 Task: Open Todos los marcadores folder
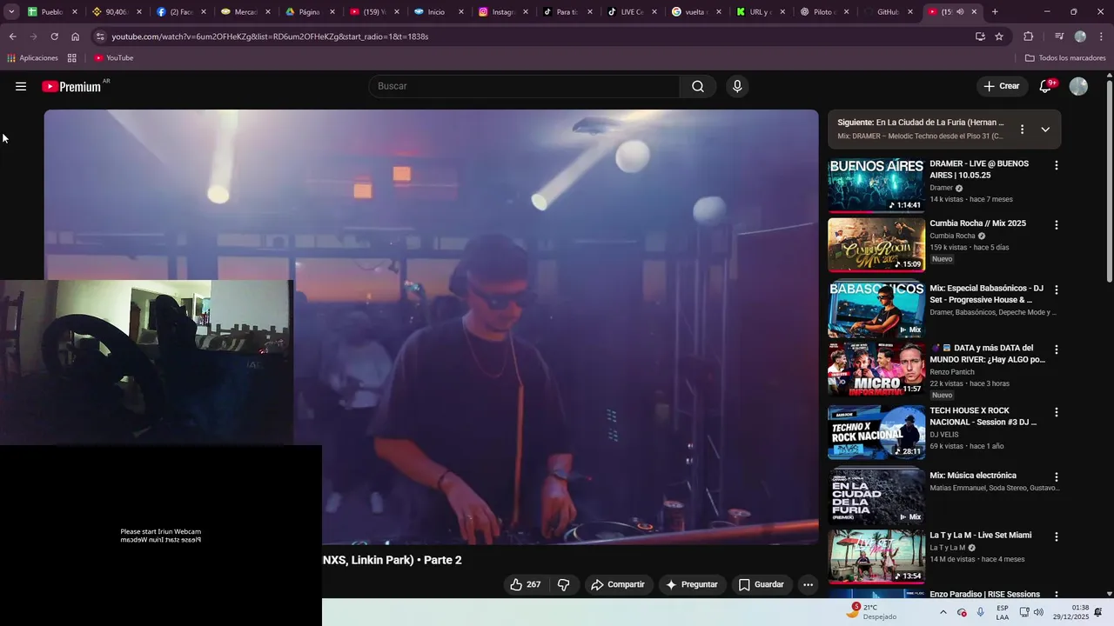pos(1065,58)
